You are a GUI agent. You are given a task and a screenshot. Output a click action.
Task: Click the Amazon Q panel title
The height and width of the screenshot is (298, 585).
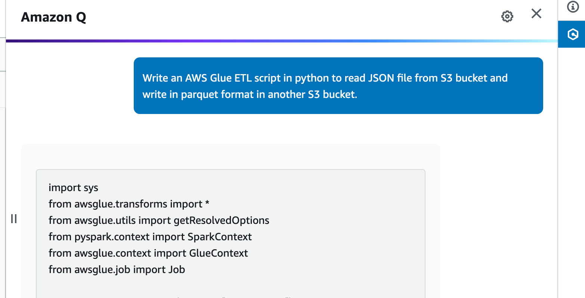[x=53, y=17]
